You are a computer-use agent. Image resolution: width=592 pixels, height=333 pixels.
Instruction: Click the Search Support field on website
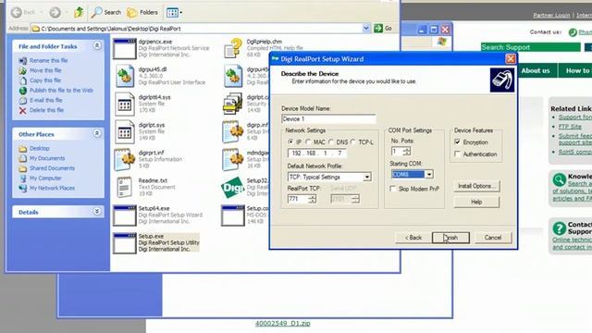[530, 47]
